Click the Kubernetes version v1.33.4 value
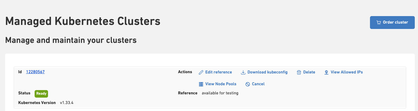This screenshot has width=418, height=111. coord(67,103)
